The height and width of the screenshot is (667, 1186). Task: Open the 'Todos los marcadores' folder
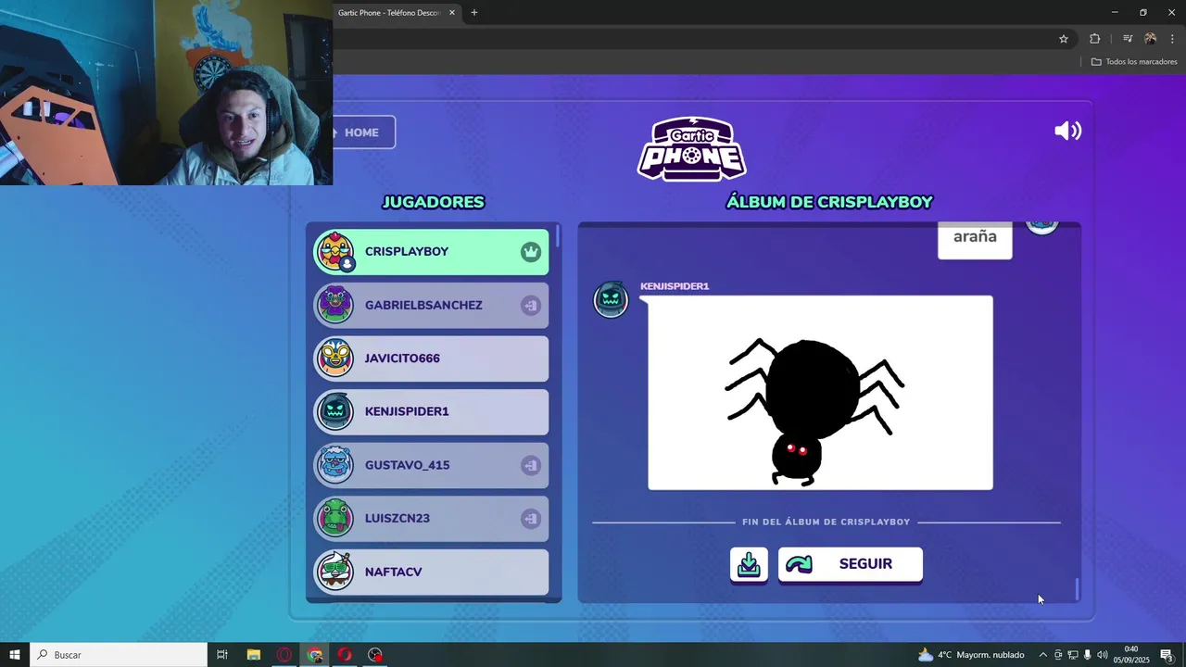coord(1134,62)
